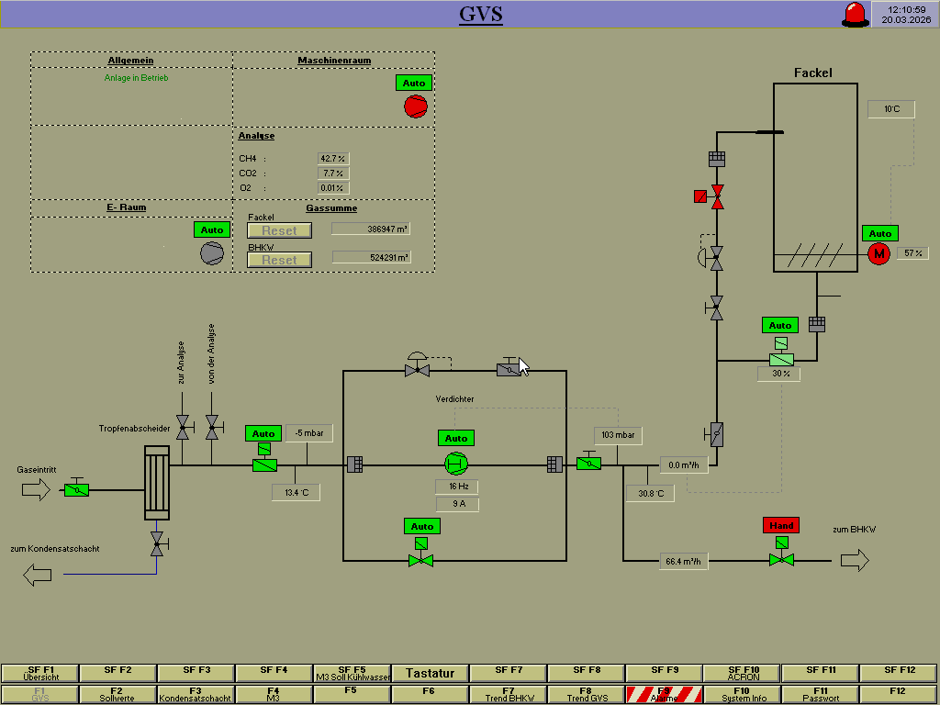The image size is (940, 705).
Task: Open F4 M3 screen
Action: coord(274,694)
